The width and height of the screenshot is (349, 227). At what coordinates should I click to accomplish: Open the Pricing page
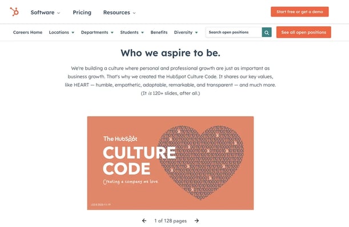(x=82, y=13)
